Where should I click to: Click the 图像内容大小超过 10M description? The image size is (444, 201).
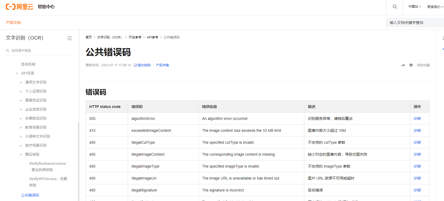(x=327, y=130)
